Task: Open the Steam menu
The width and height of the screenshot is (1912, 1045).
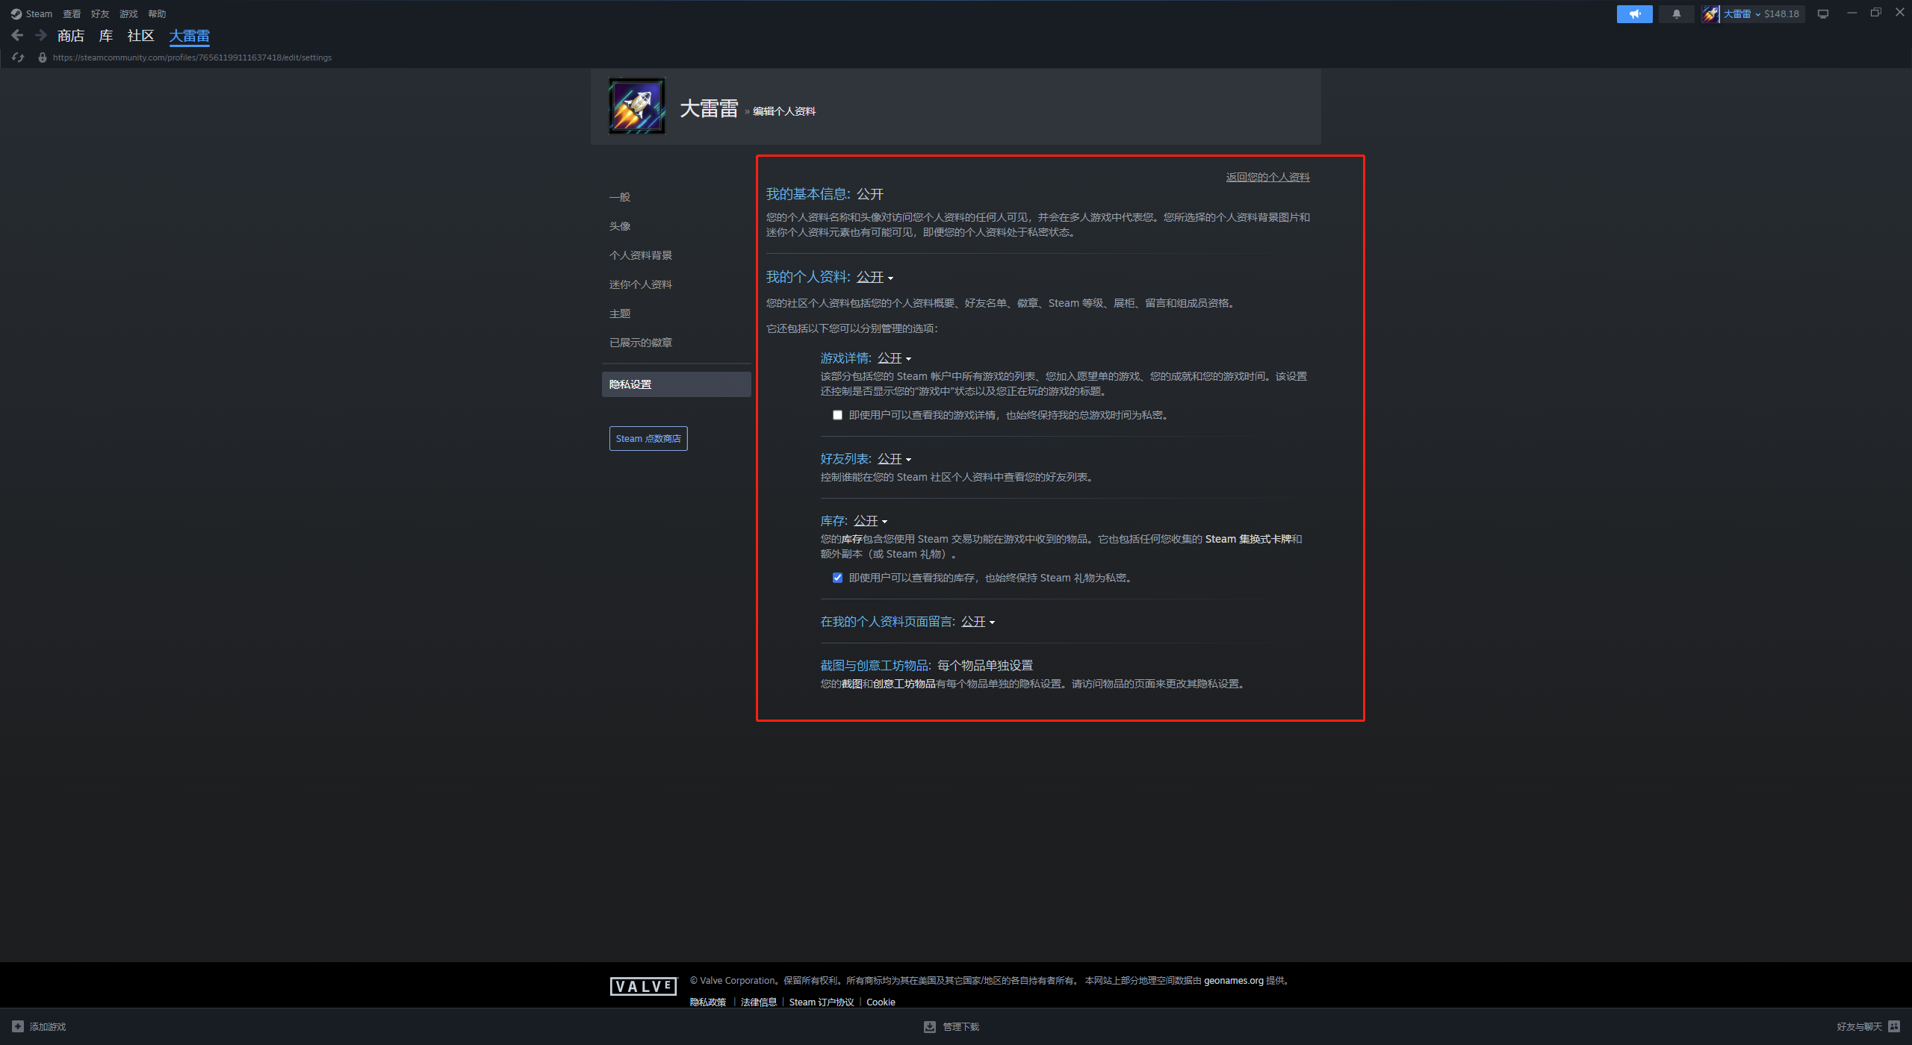Action: coord(39,14)
